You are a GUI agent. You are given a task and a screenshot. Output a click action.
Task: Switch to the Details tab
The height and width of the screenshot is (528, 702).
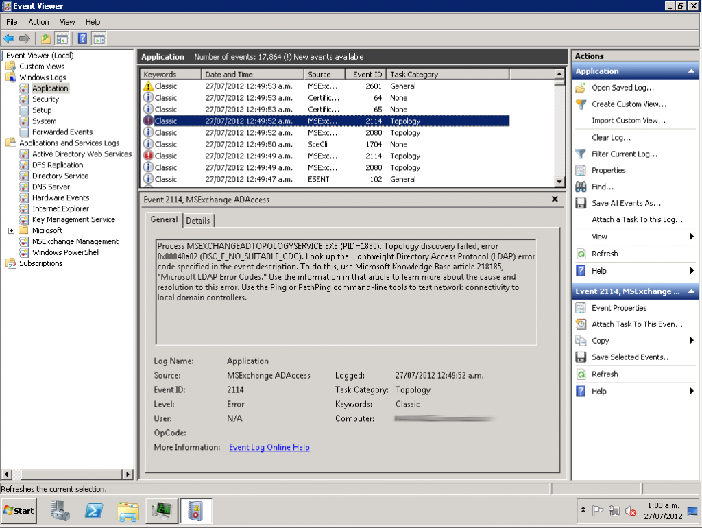pos(199,220)
